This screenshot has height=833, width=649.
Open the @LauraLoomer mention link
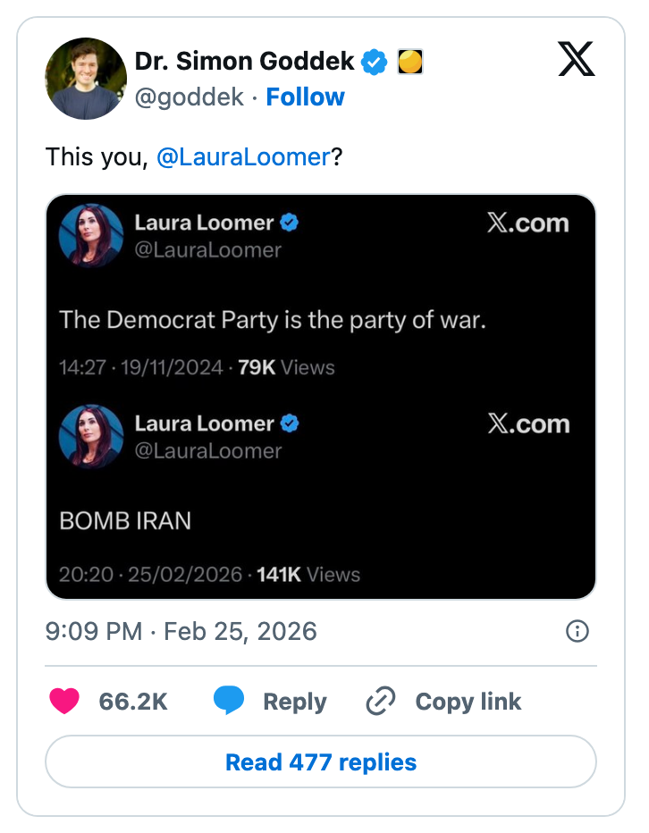(243, 157)
